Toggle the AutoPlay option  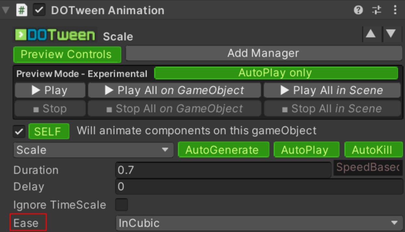306,150
